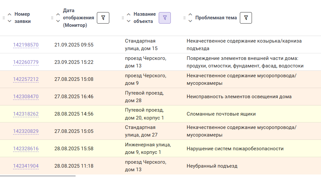Sort Номер заявки ascending with up arrow
Image resolution: width=321 pixels, height=183 pixels.
pos(9,14)
